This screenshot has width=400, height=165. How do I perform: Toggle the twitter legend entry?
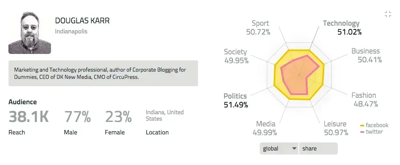[371, 132]
